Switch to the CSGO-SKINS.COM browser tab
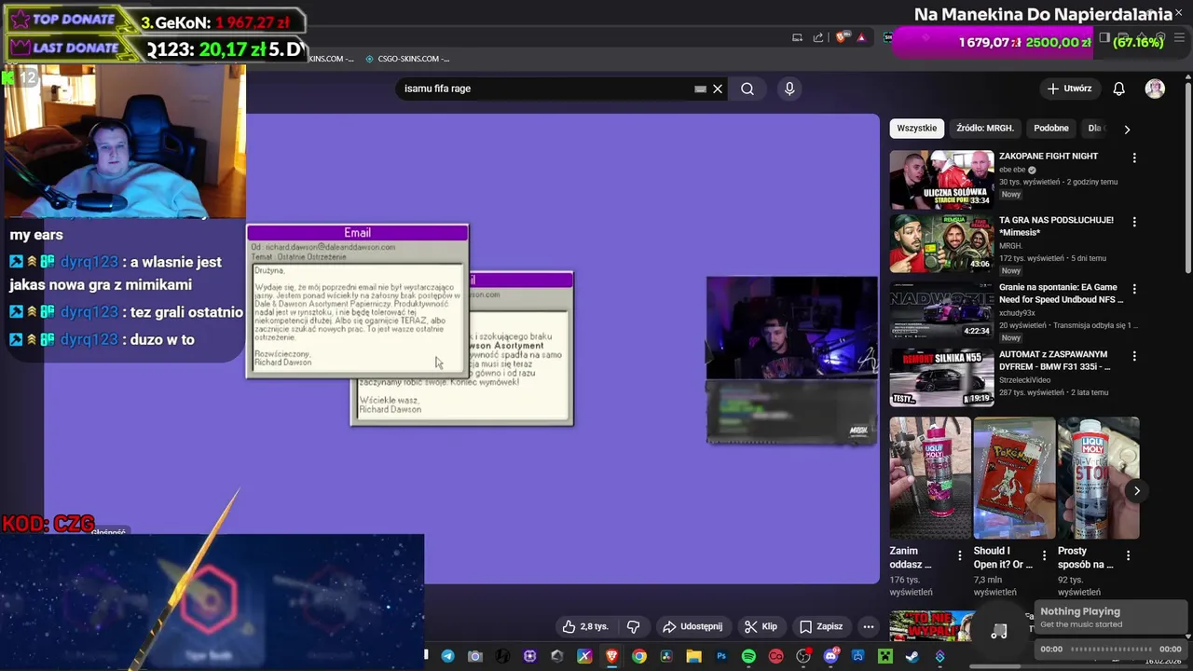 coord(407,59)
